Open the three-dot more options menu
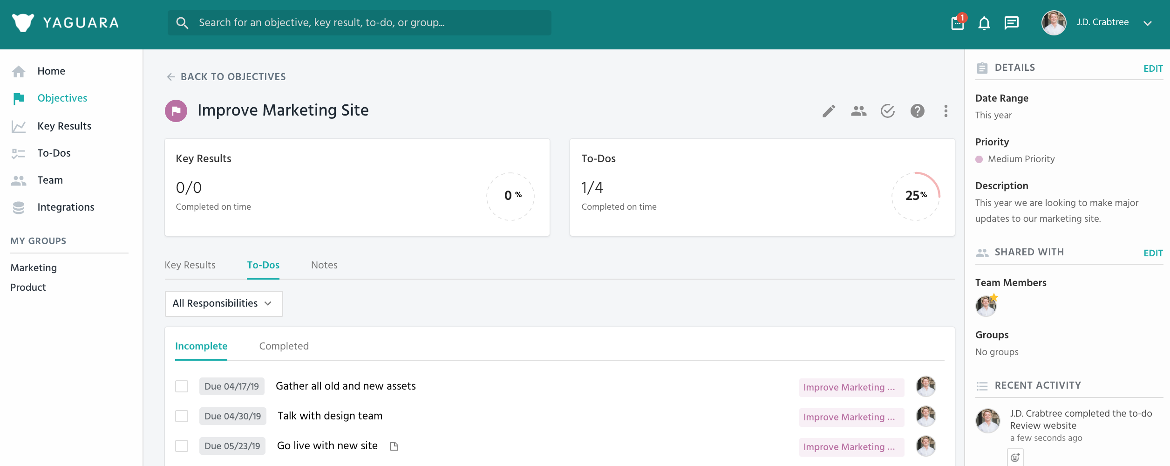The width and height of the screenshot is (1170, 466). coord(946,111)
